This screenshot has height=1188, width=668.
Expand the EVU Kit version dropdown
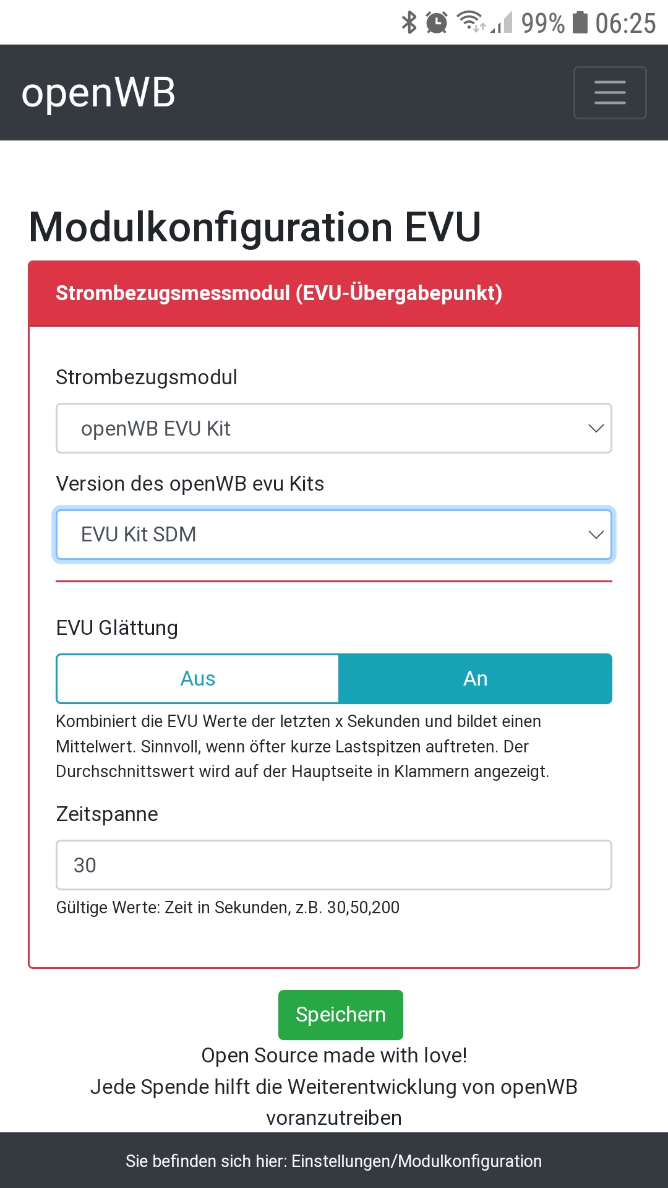tap(334, 535)
